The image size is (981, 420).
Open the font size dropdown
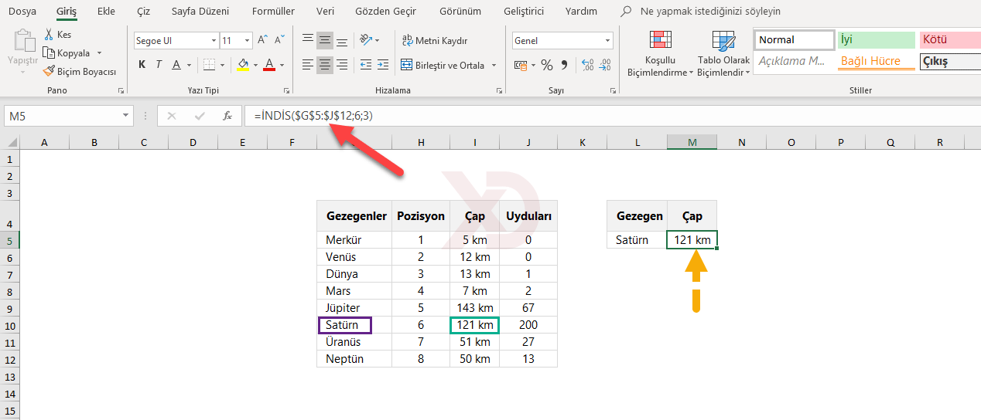pos(247,40)
